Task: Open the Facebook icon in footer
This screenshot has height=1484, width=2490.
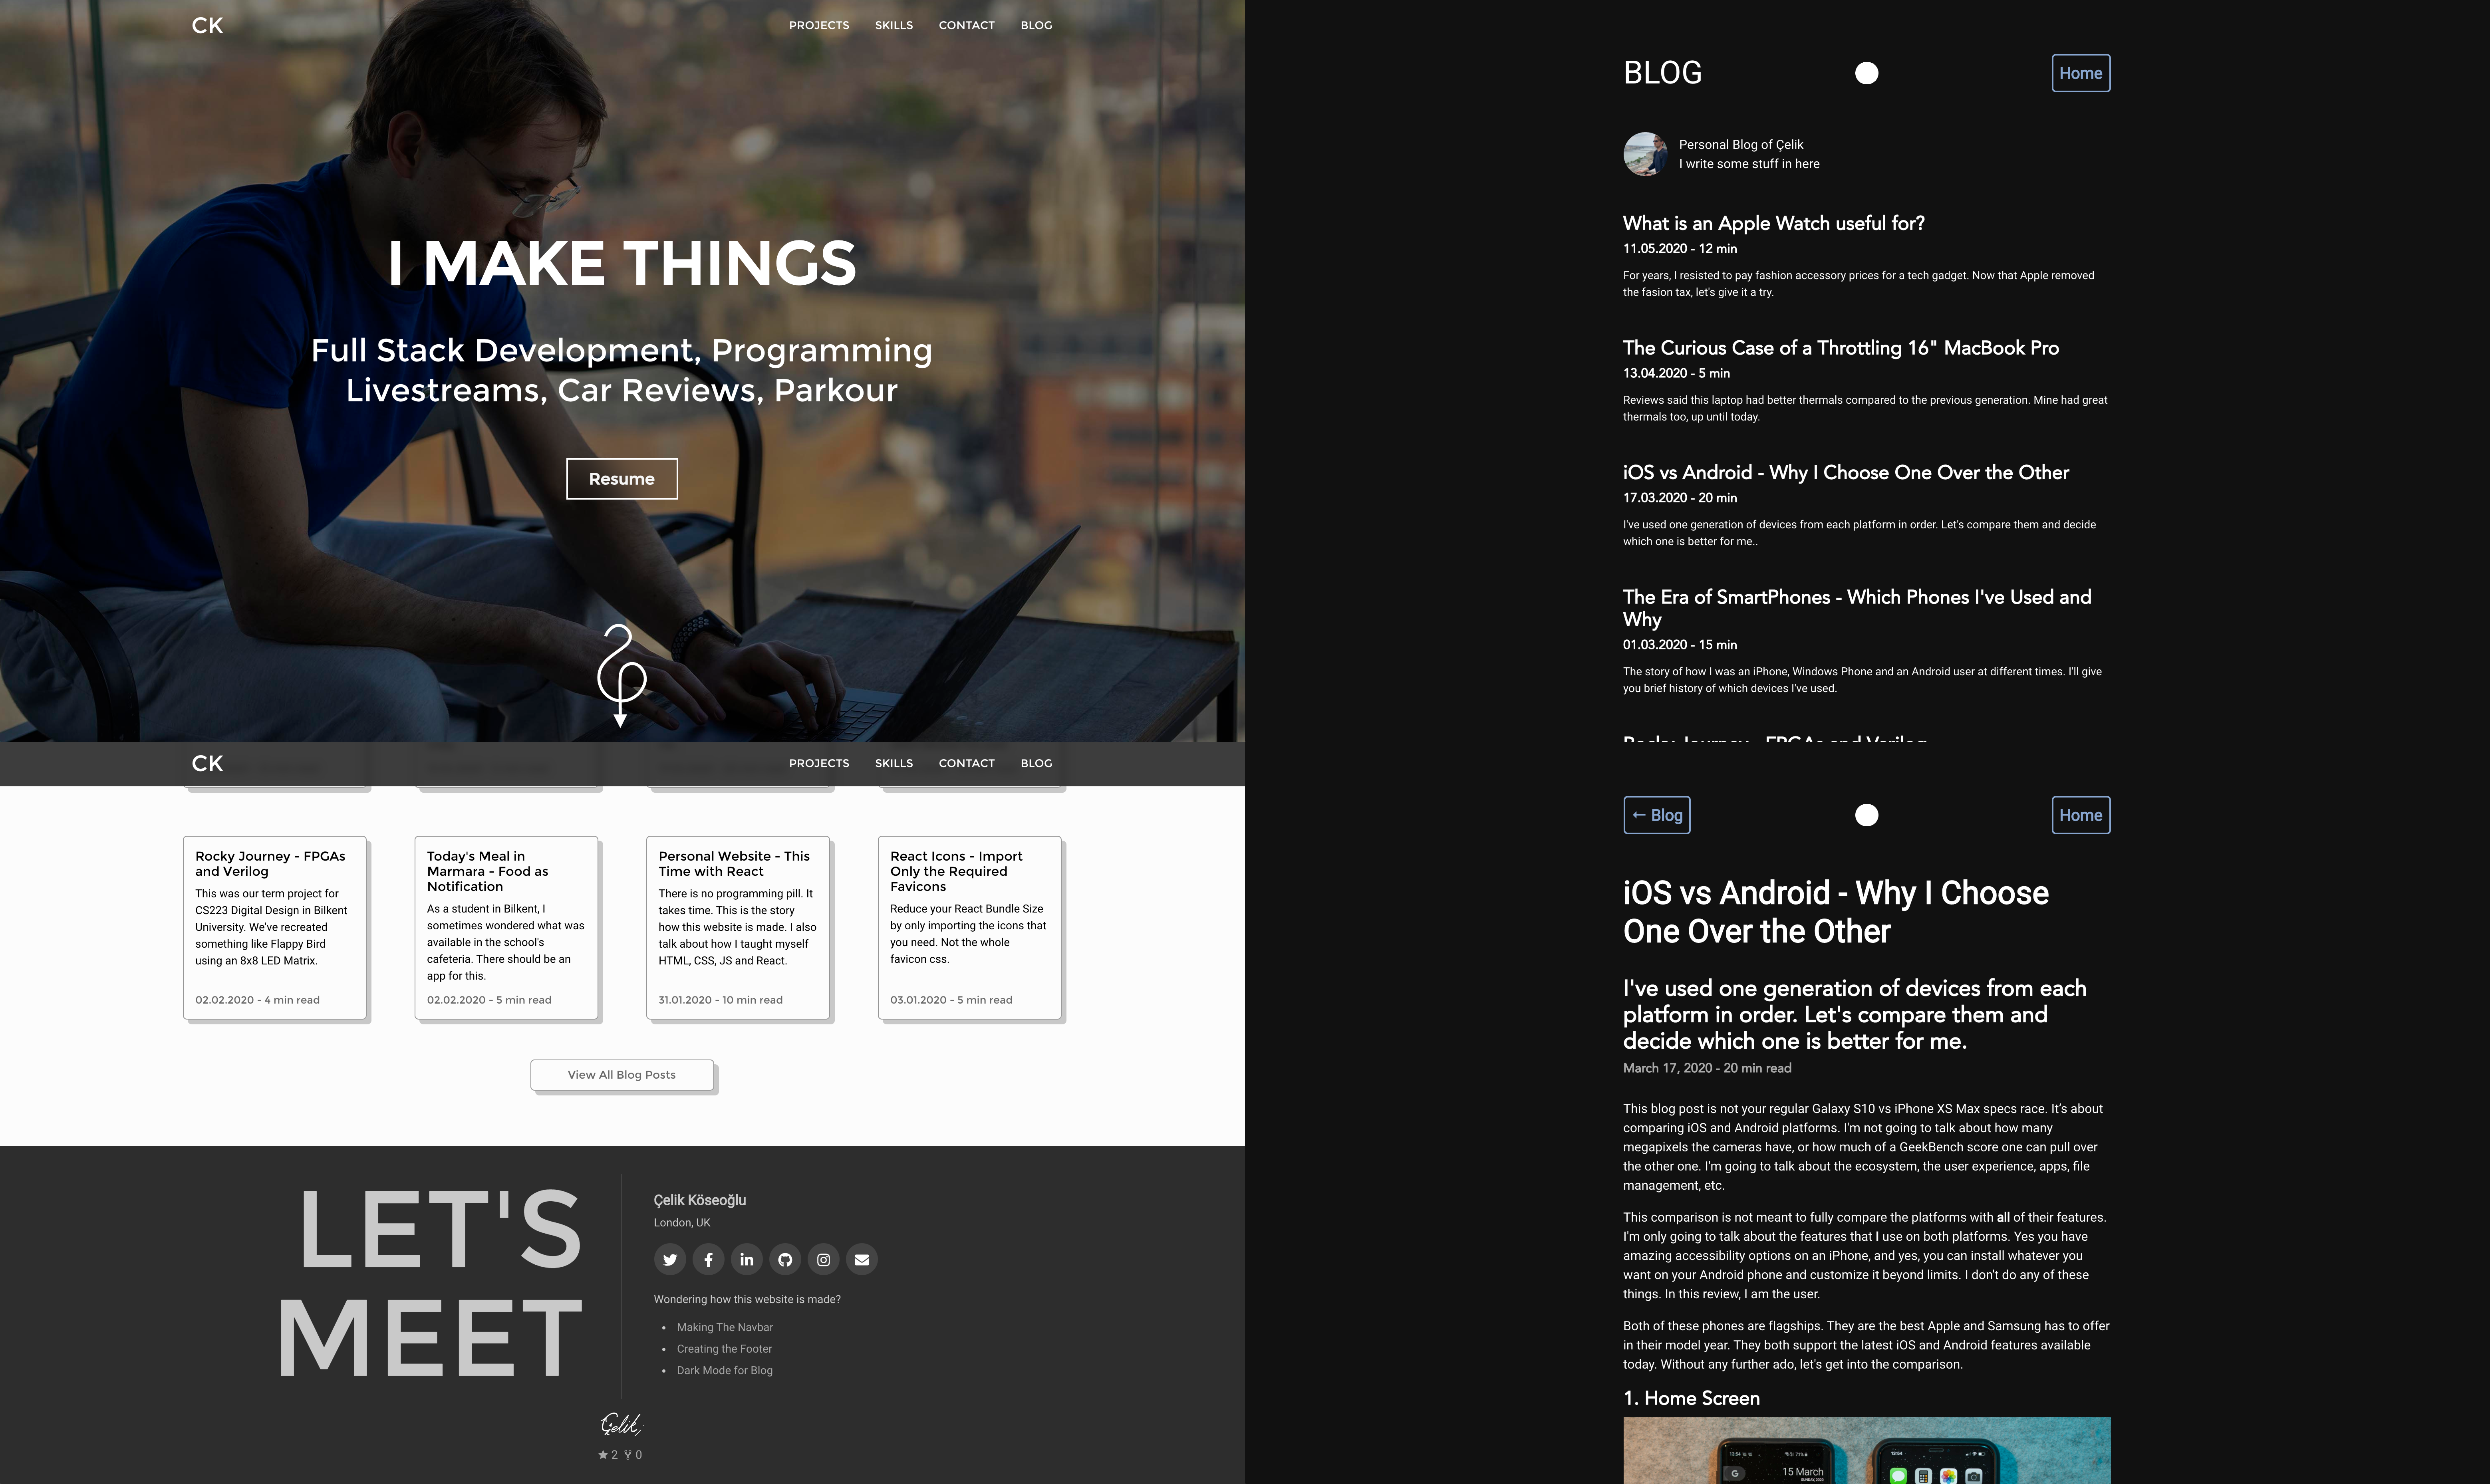Action: tap(708, 1259)
